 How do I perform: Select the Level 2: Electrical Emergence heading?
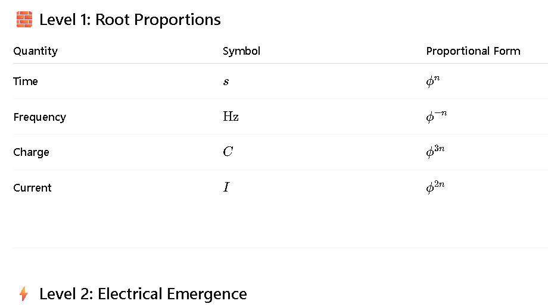(x=143, y=294)
